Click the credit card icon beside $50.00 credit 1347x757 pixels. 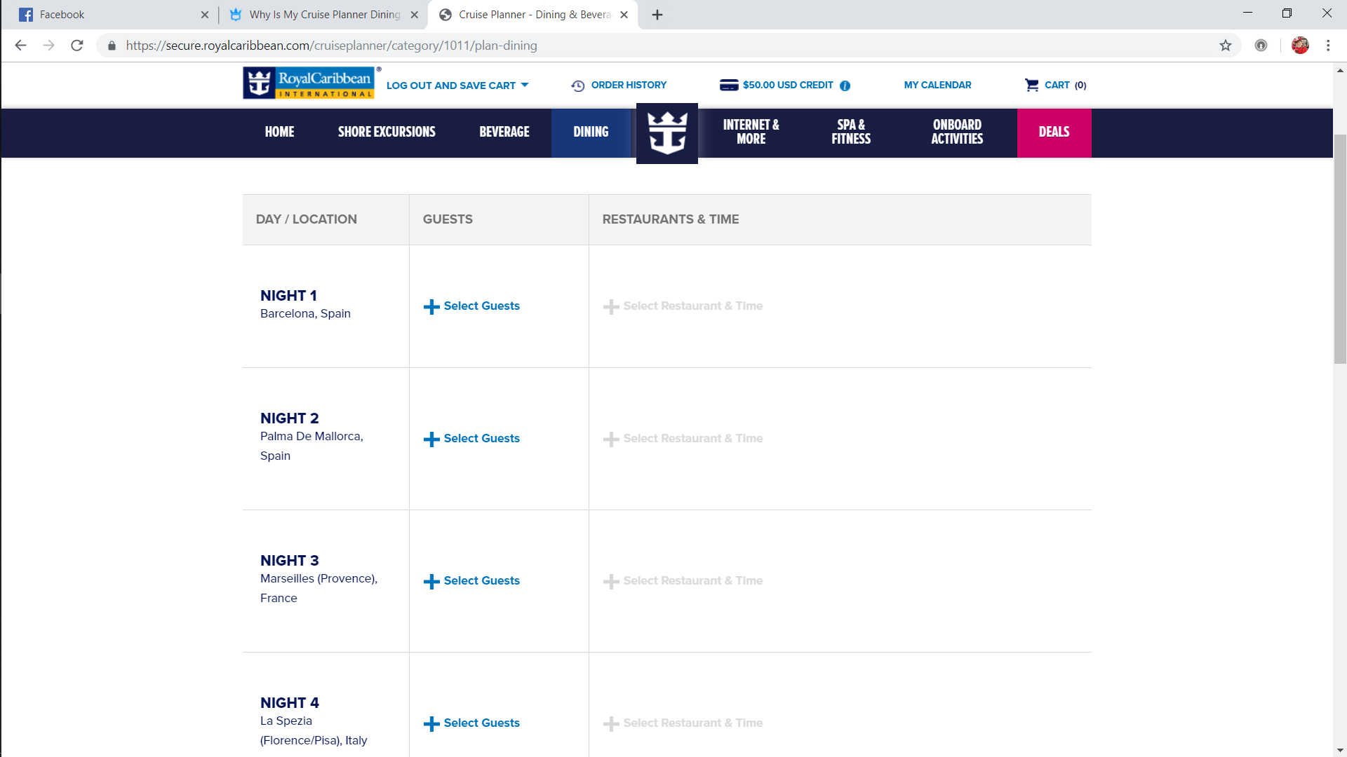pos(729,85)
